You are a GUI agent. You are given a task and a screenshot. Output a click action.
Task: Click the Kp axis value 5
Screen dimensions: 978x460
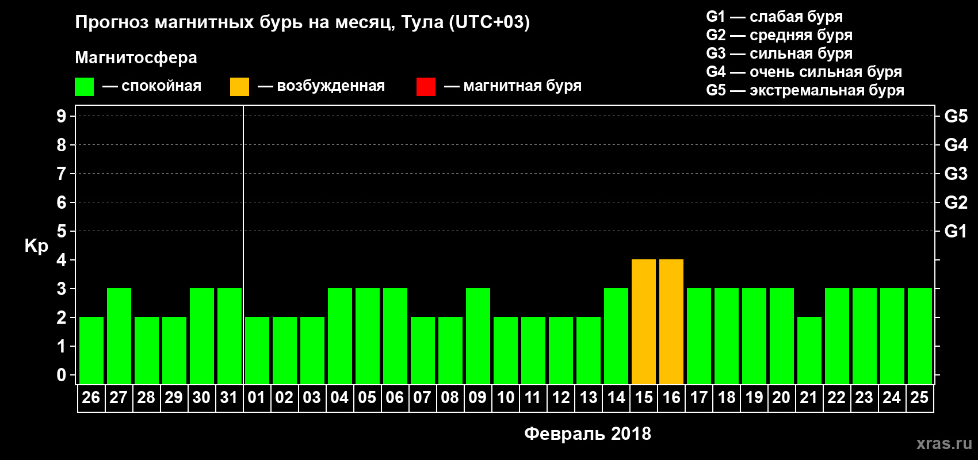coord(62,231)
